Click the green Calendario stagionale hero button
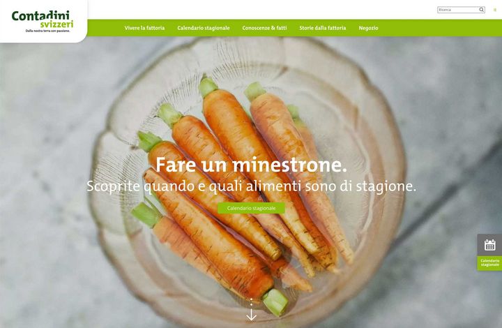 click(251, 208)
